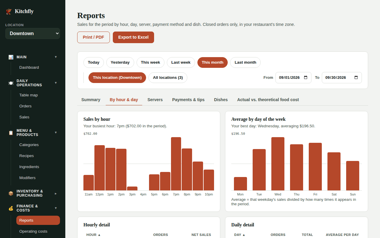Click the Daily Operations plate icon
The height and width of the screenshot is (238, 380).
click(11, 83)
